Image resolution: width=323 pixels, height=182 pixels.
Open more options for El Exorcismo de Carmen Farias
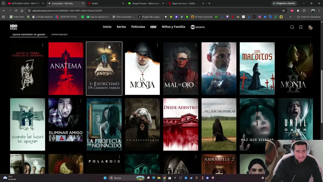pos(119,45)
